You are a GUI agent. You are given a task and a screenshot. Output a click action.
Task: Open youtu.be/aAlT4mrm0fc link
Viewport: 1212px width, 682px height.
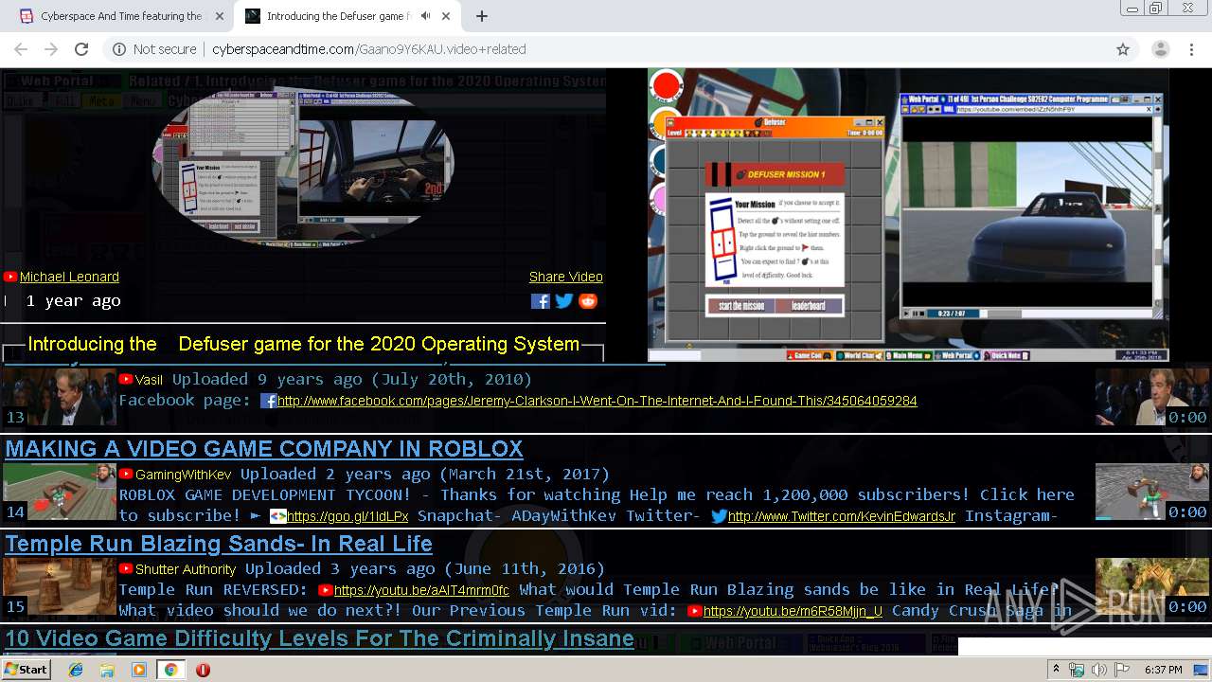pos(421,590)
